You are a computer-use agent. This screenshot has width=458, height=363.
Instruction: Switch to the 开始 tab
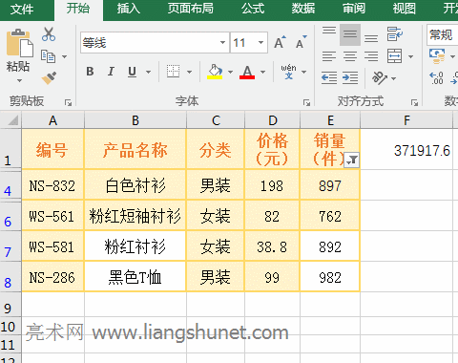pyautogui.click(x=78, y=9)
